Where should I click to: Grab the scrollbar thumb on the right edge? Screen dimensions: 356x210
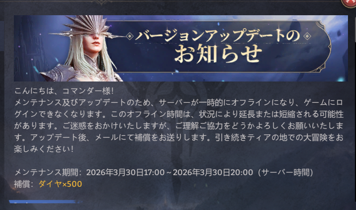[355, 29]
